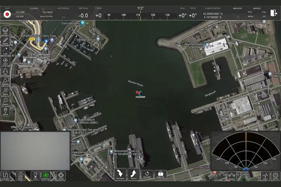Start recording with the red record button
281x187 pixels.
(7, 14)
